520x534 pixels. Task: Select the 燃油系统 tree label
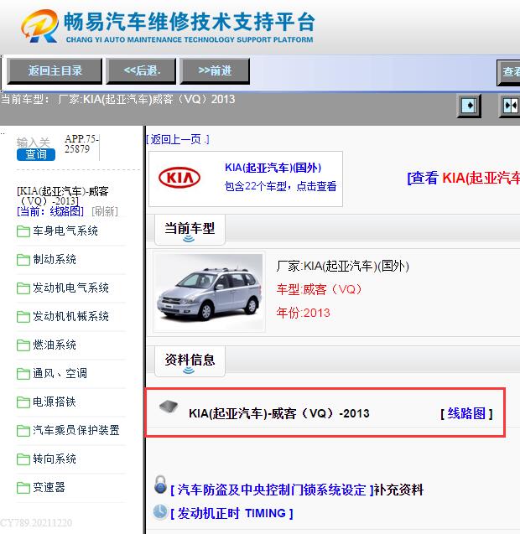[55, 345]
